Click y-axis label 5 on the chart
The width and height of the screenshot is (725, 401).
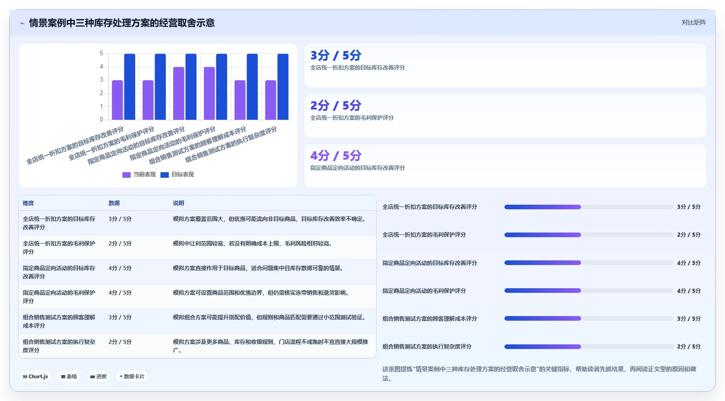pyautogui.click(x=101, y=53)
